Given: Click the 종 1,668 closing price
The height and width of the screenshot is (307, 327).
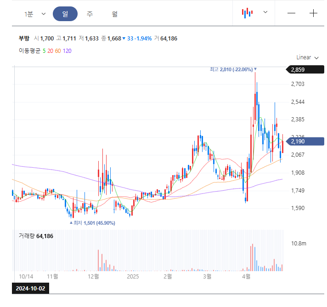Looking at the screenshot, I should pos(111,39).
